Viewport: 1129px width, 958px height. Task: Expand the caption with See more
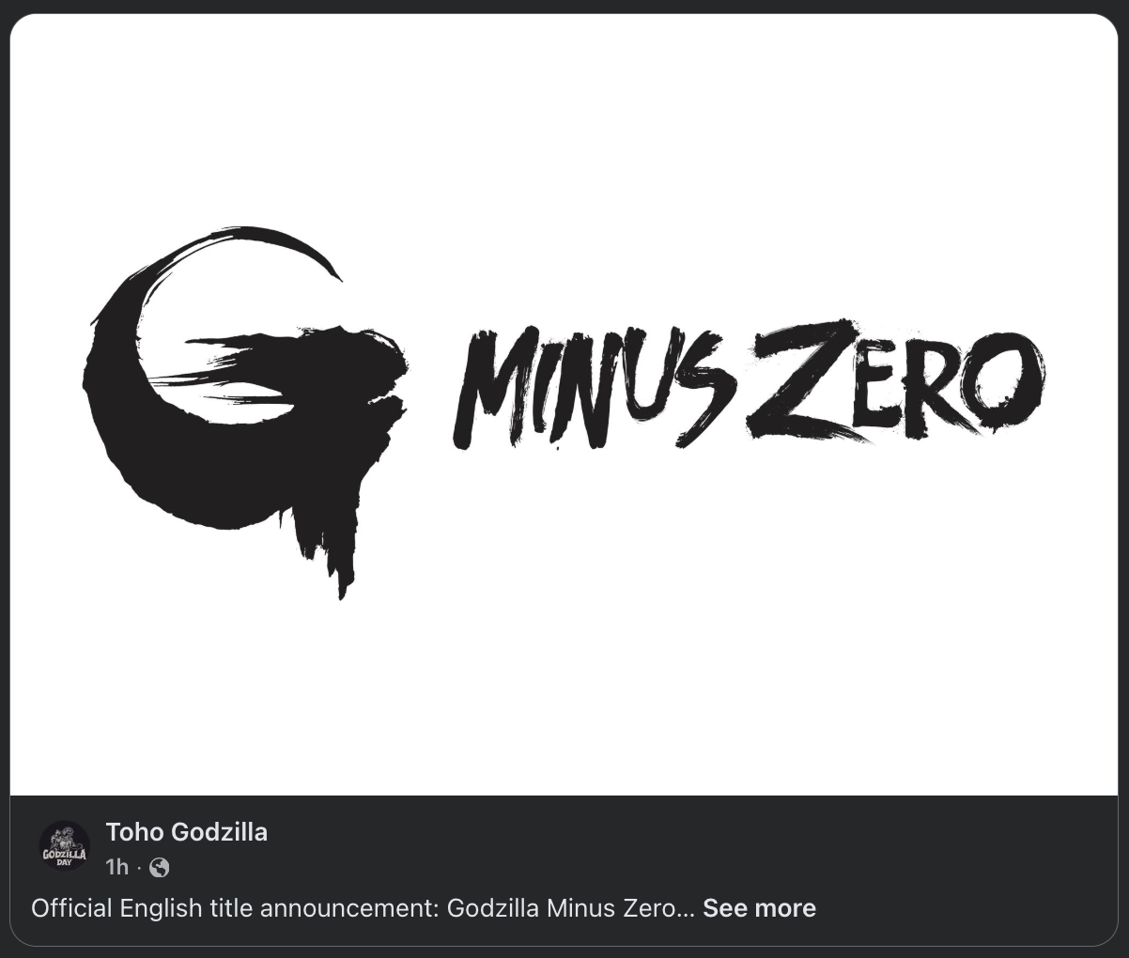[759, 908]
